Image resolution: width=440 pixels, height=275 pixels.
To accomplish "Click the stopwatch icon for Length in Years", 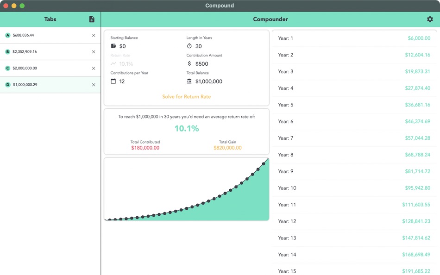I will (189, 46).
